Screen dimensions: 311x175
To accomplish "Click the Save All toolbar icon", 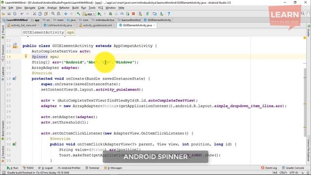I will point(9,14).
